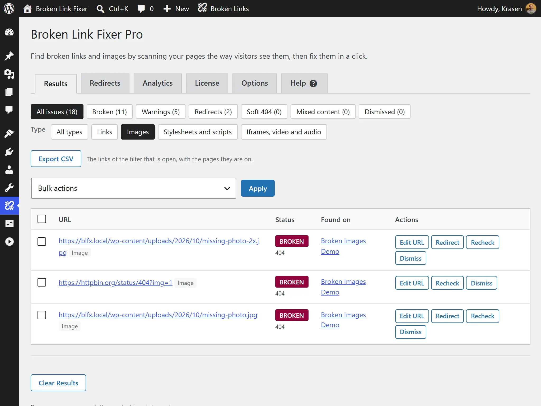Filter by Warnings (5)
This screenshot has height=406, width=541.
tap(161, 112)
